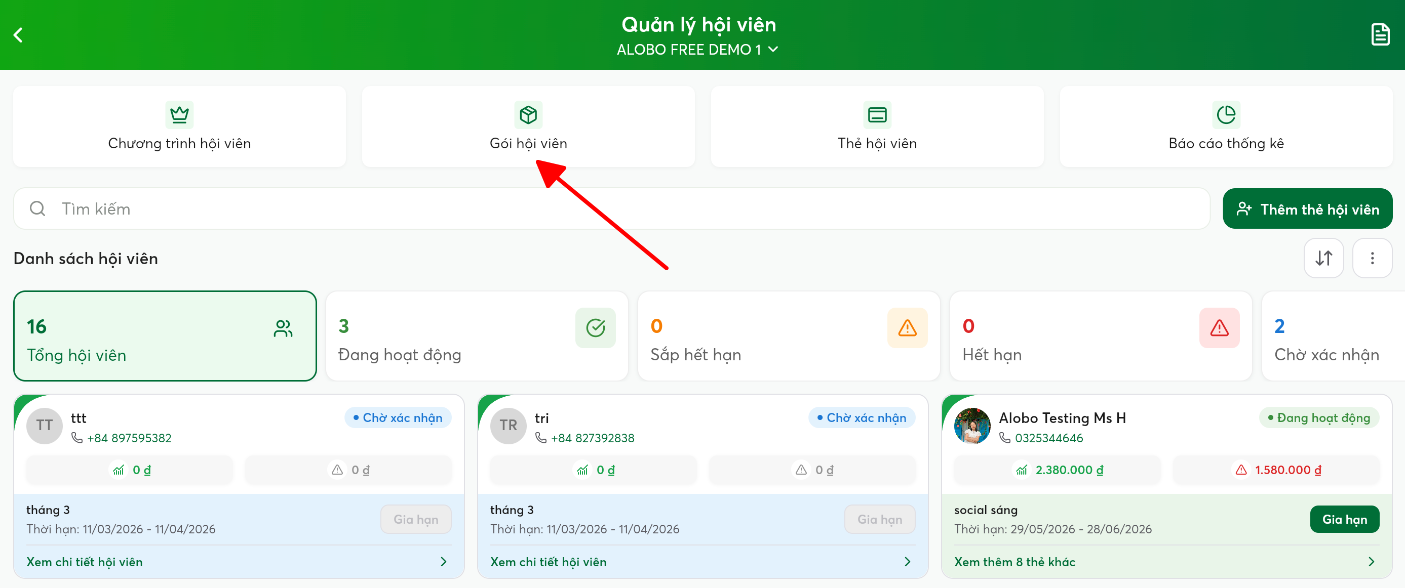Click the membership card icon
The height and width of the screenshot is (588, 1405).
tap(877, 114)
